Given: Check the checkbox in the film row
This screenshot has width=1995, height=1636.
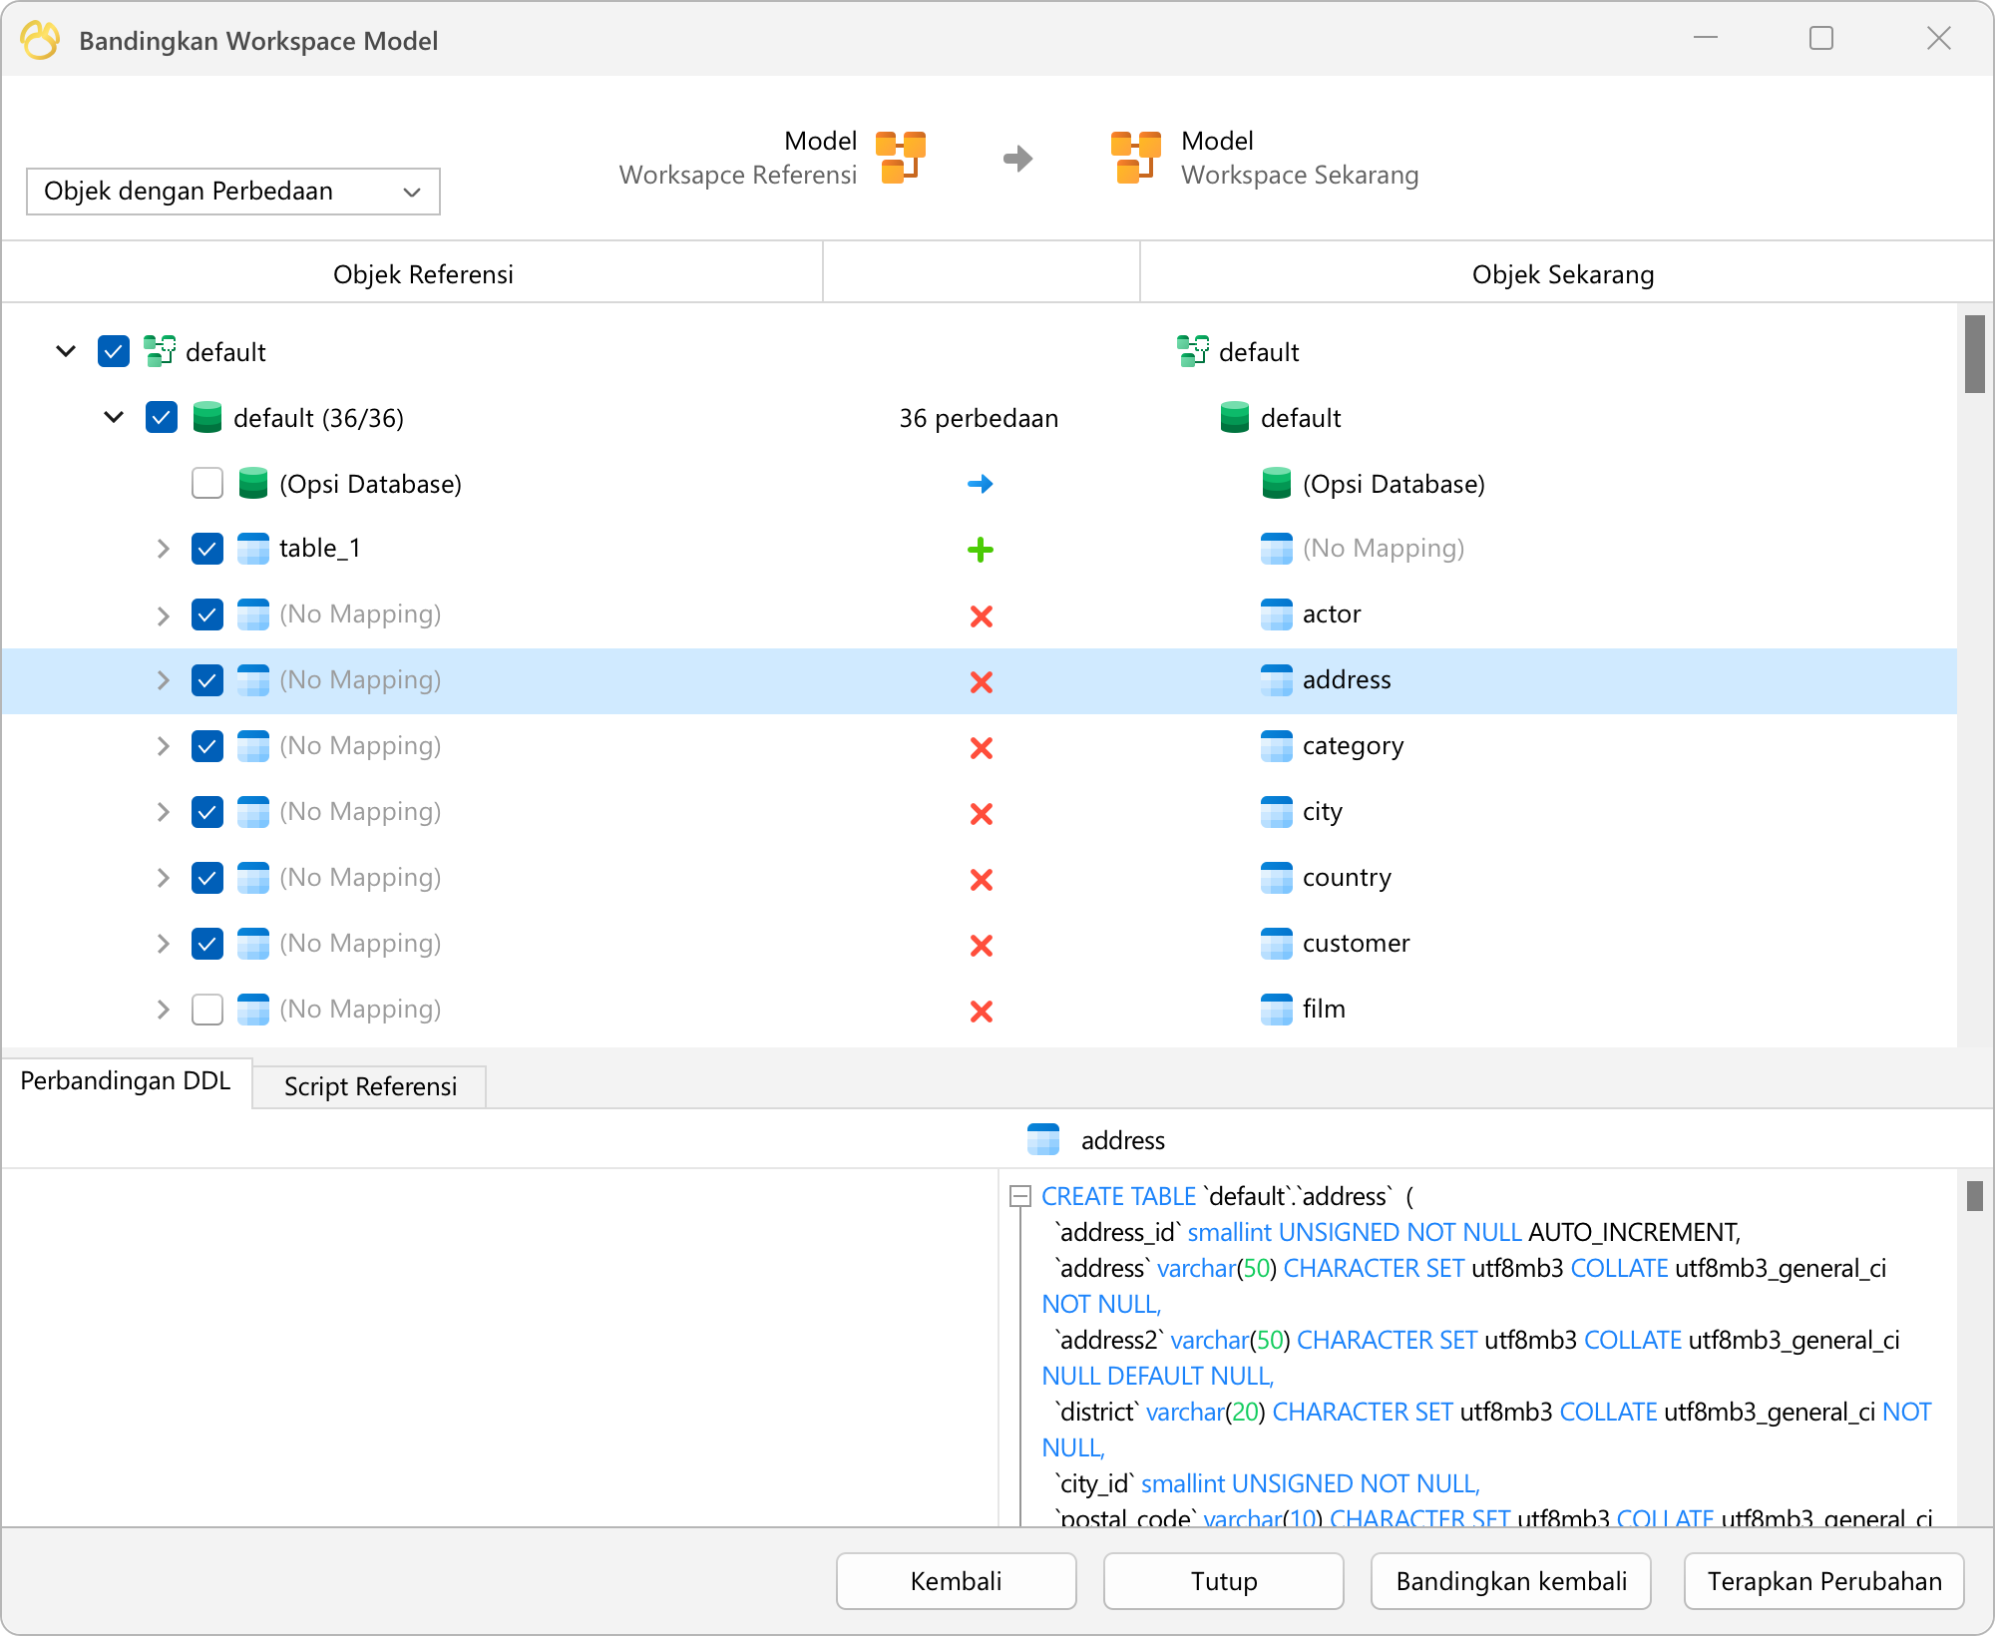Looking at the screenshot, I should (x=207, y=1010).
